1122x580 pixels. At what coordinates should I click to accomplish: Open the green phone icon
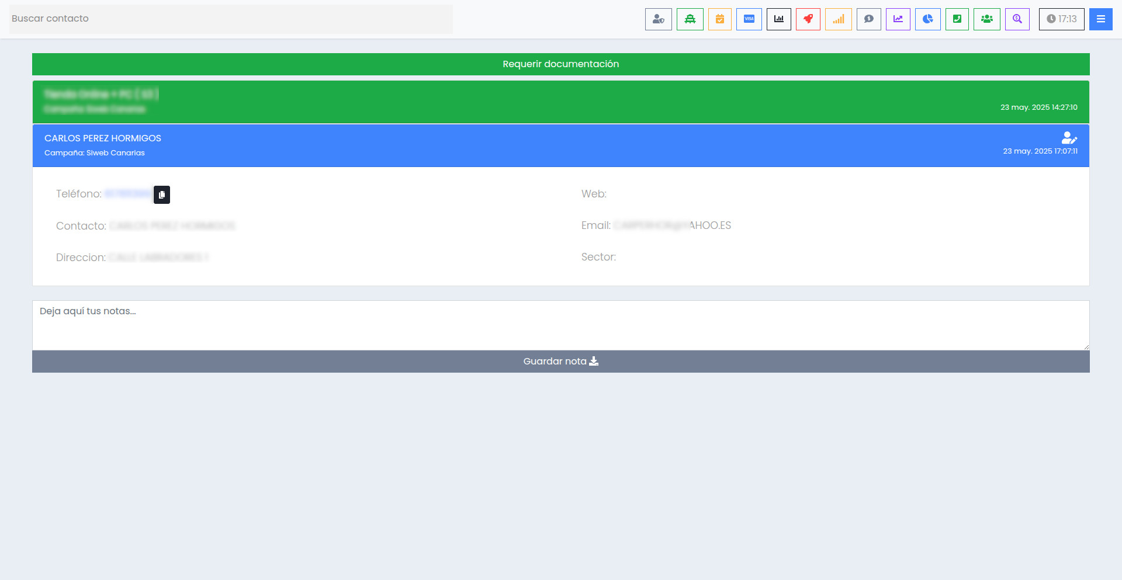coord(957,19)
